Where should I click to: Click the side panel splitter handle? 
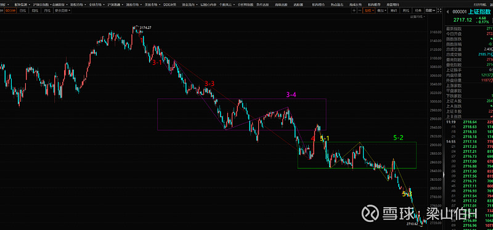point(444,174)
